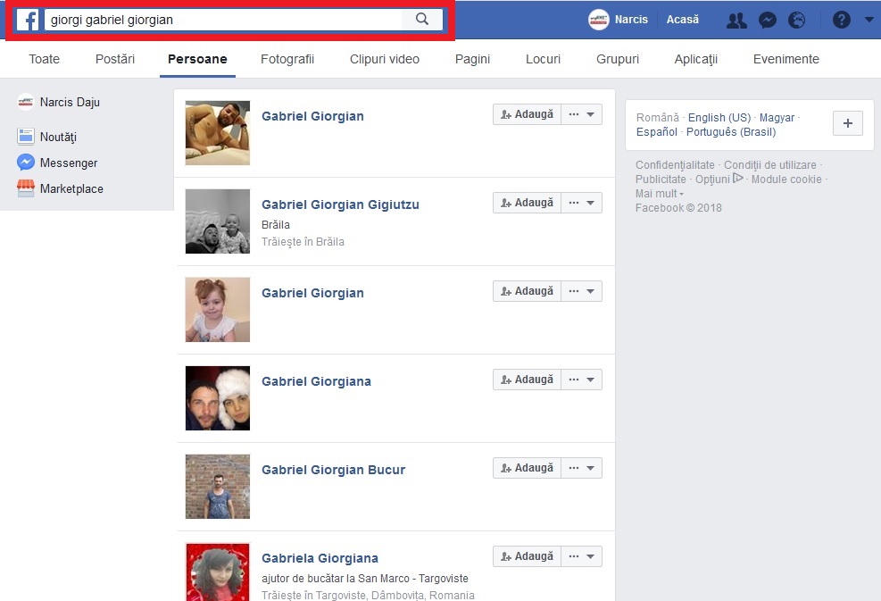Add Gabriel Giorgiana as friend

(x=527, y=380)
